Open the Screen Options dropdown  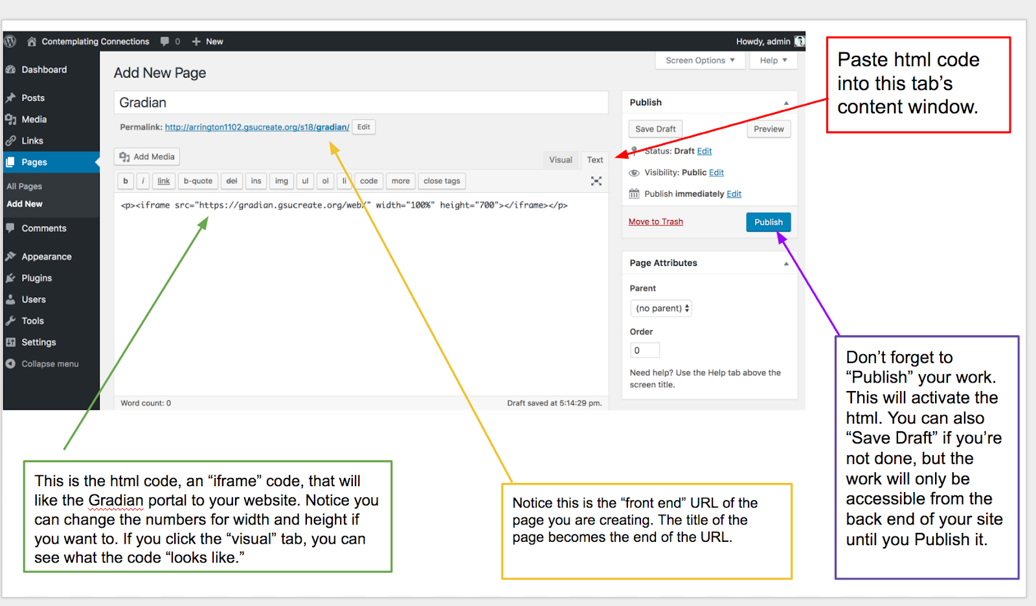pos(701,60)
